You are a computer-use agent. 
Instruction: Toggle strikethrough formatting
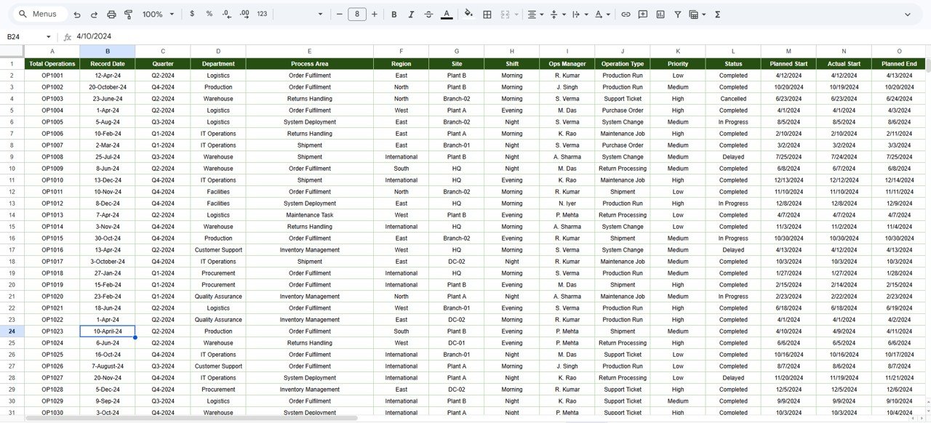click(x=428, y=14)
